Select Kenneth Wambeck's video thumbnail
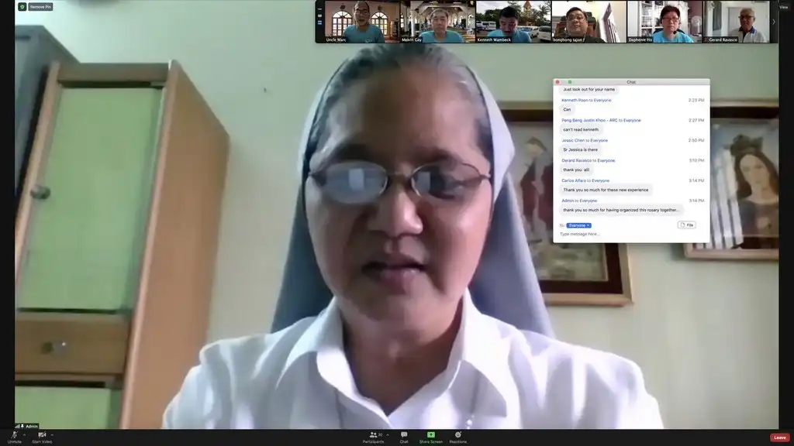Image resolution: width=794 pixels, height=446 pixels. [x=513, y=22]
